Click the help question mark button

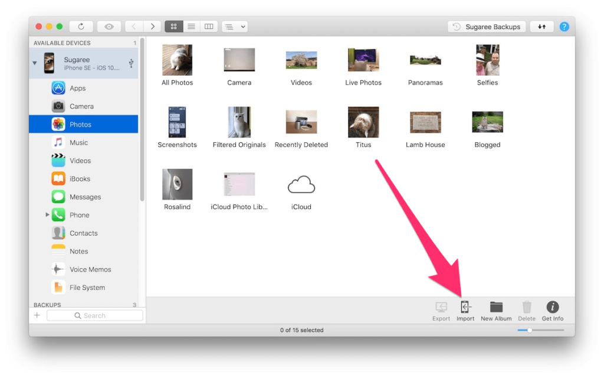click(x=564, y=27)
